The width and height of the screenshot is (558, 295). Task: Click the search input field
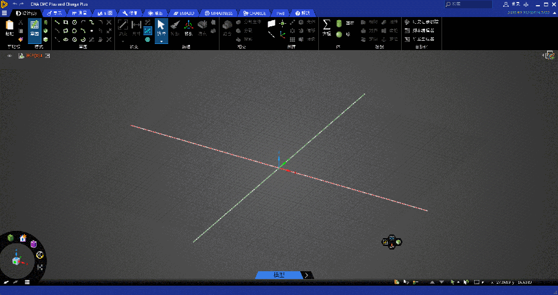click(x=468, y=4)
